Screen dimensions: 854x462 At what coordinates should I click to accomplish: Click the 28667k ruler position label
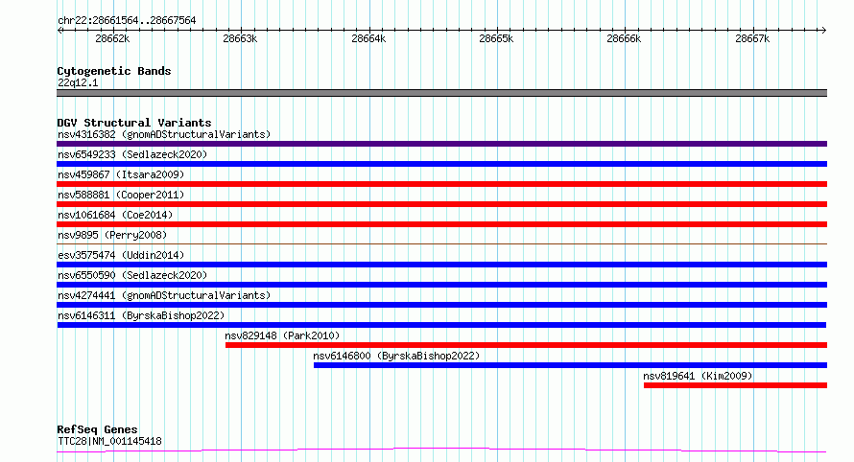(752, 39)
